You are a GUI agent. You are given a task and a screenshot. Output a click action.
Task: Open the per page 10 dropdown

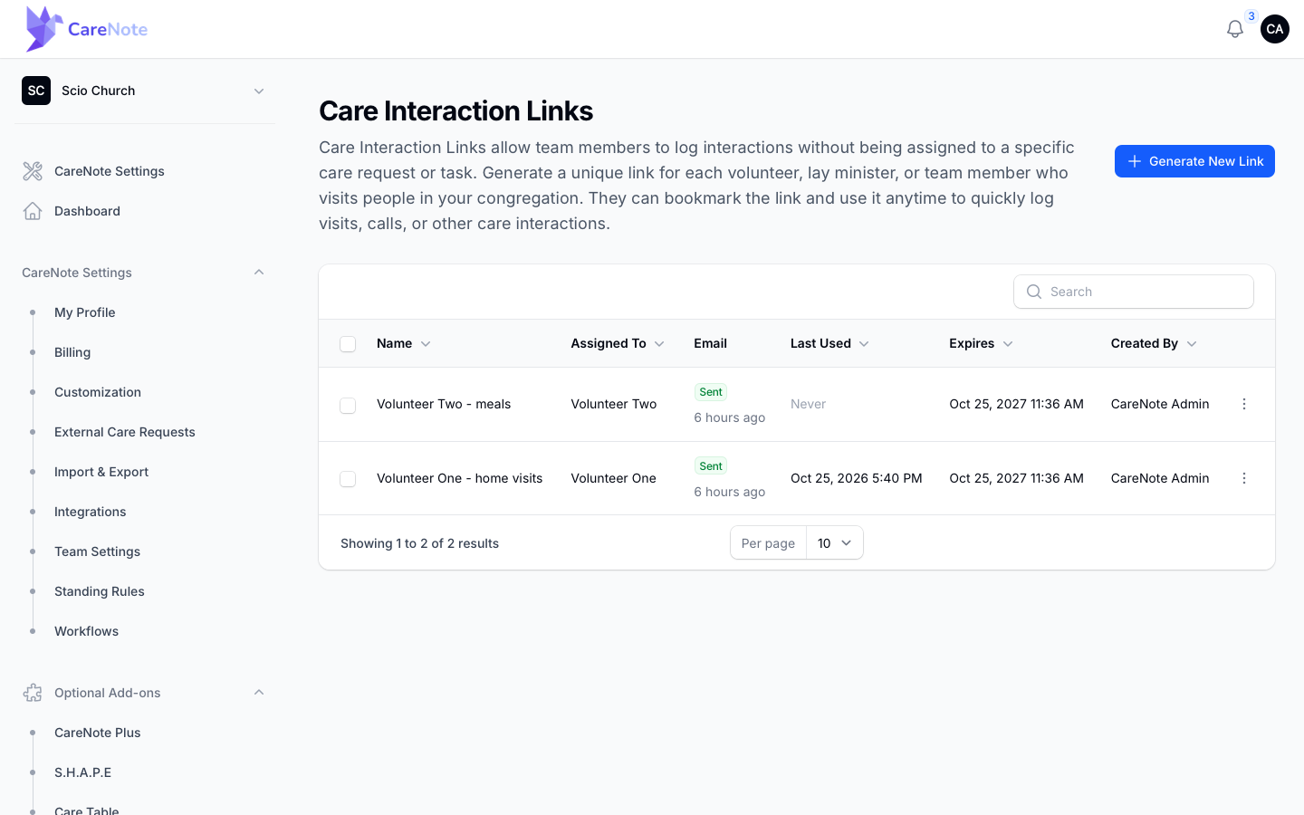(x=834, y=543)
